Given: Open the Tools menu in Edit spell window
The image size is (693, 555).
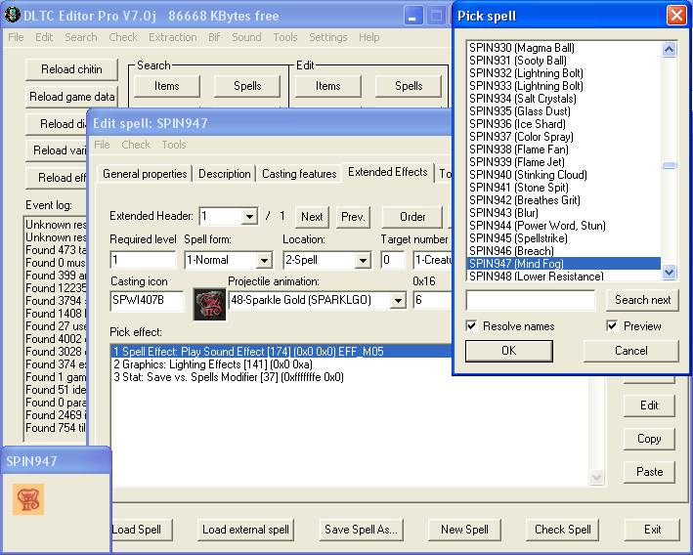Looking at the screenshot, I should tap(174, 145).
